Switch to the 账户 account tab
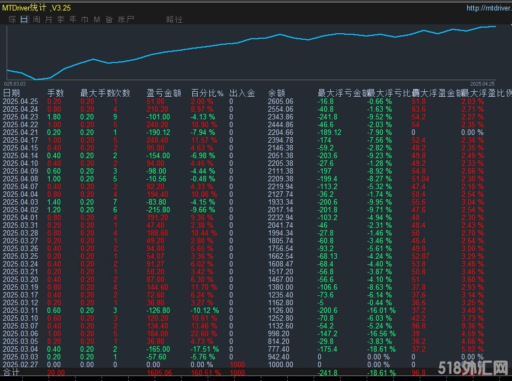This screenshot has width=512, height=381. 126,19
